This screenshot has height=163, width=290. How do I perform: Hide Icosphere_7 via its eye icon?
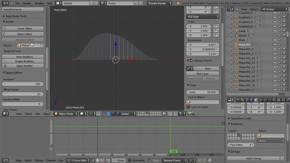pos(275,17)
